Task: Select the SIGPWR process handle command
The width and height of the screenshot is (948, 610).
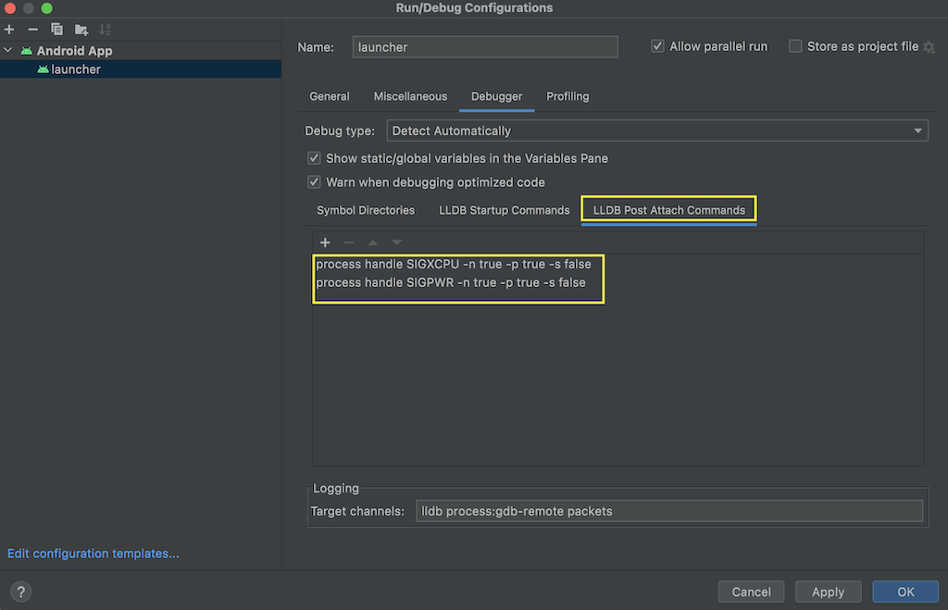Action: [451, 282]
